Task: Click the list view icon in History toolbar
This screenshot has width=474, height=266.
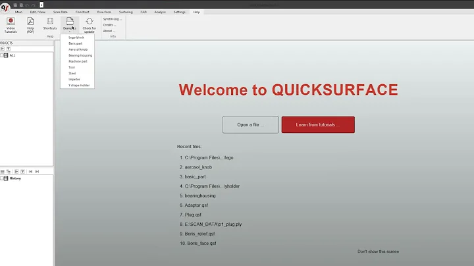Action: [3, 171]
